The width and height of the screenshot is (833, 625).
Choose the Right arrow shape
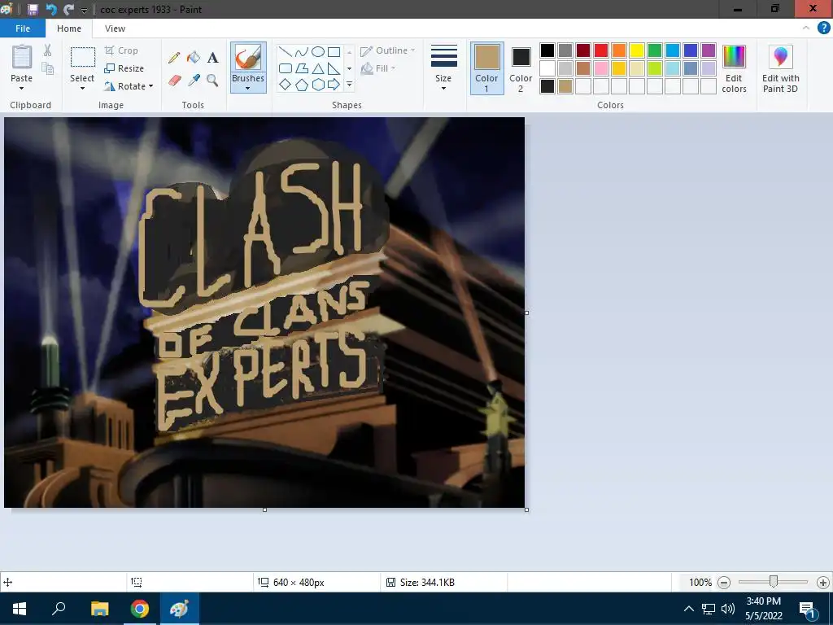click(x=334, y=85)
